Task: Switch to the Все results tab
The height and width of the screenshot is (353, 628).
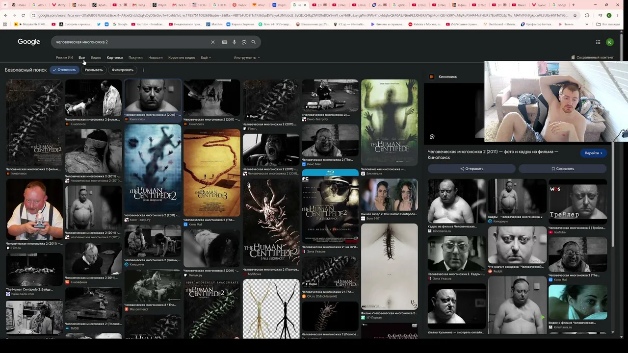Action: pyautogui.click(x=81, y=58)
